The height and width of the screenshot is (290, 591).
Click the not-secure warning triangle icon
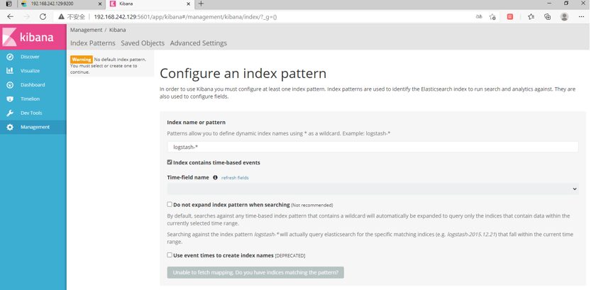pyautogui.click(x=61, y=17)
